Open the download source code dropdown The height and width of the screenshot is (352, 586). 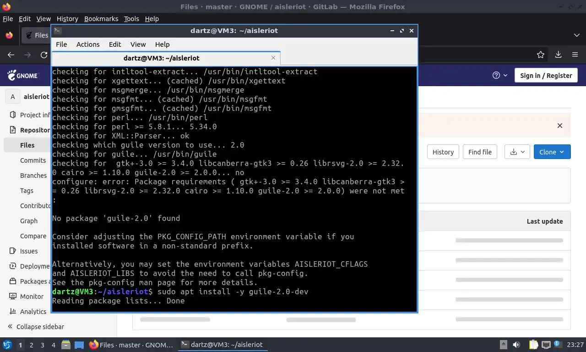point(517,152)
